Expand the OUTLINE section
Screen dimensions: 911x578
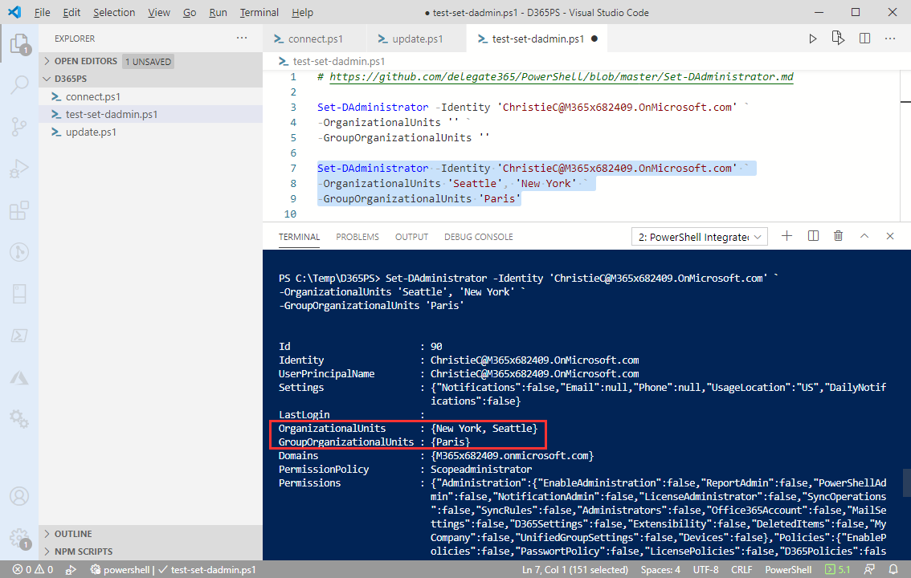point(73,534)
